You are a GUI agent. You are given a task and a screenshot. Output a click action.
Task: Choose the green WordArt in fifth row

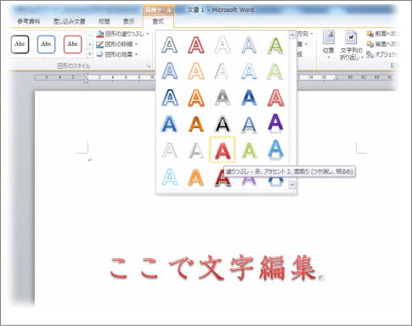pos(249,150)
